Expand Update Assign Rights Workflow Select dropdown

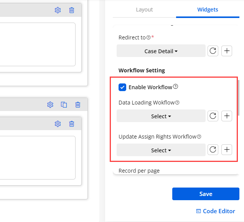[161, 150]
